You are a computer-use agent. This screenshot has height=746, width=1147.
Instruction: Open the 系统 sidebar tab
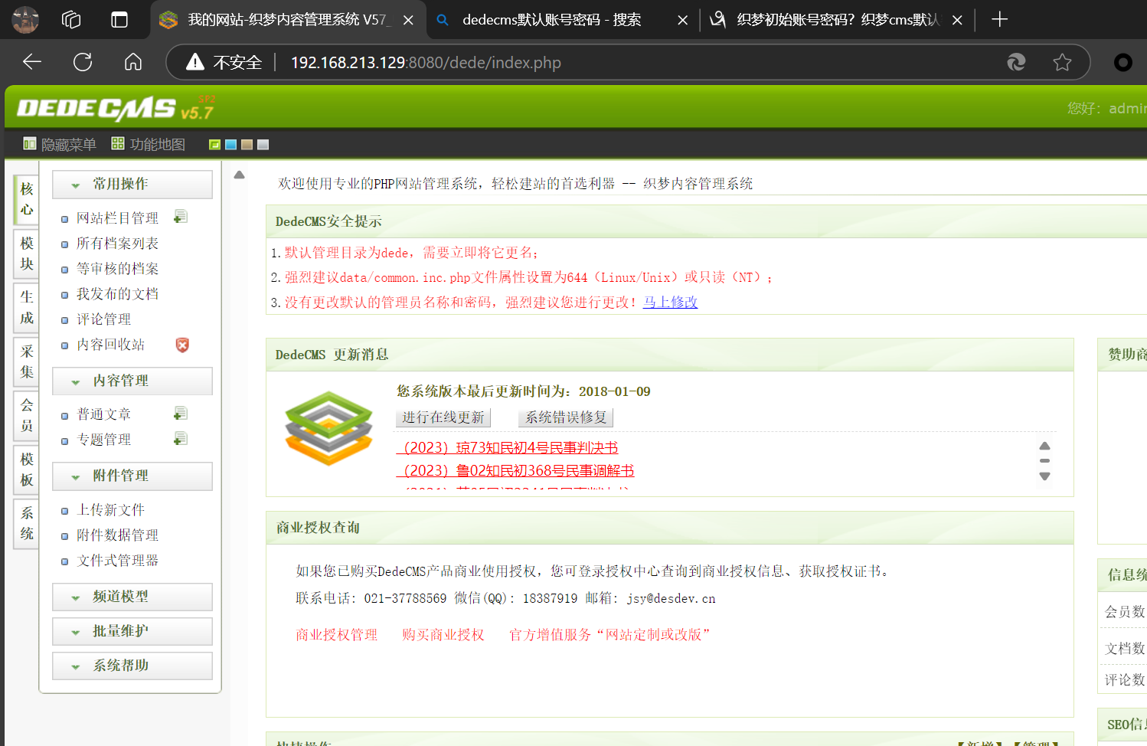tap(27, 524)
